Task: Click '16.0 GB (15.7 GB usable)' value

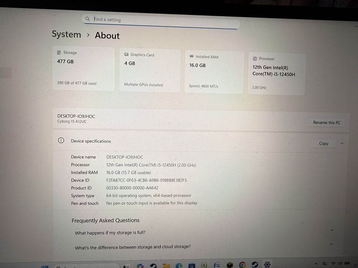Action: (129, 173)
